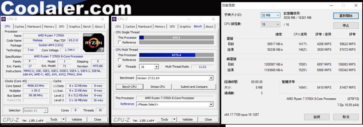Screen dimensions: 363x127
Task: Minimize the Bench CPU-Z window
Action: click(189, 19)
